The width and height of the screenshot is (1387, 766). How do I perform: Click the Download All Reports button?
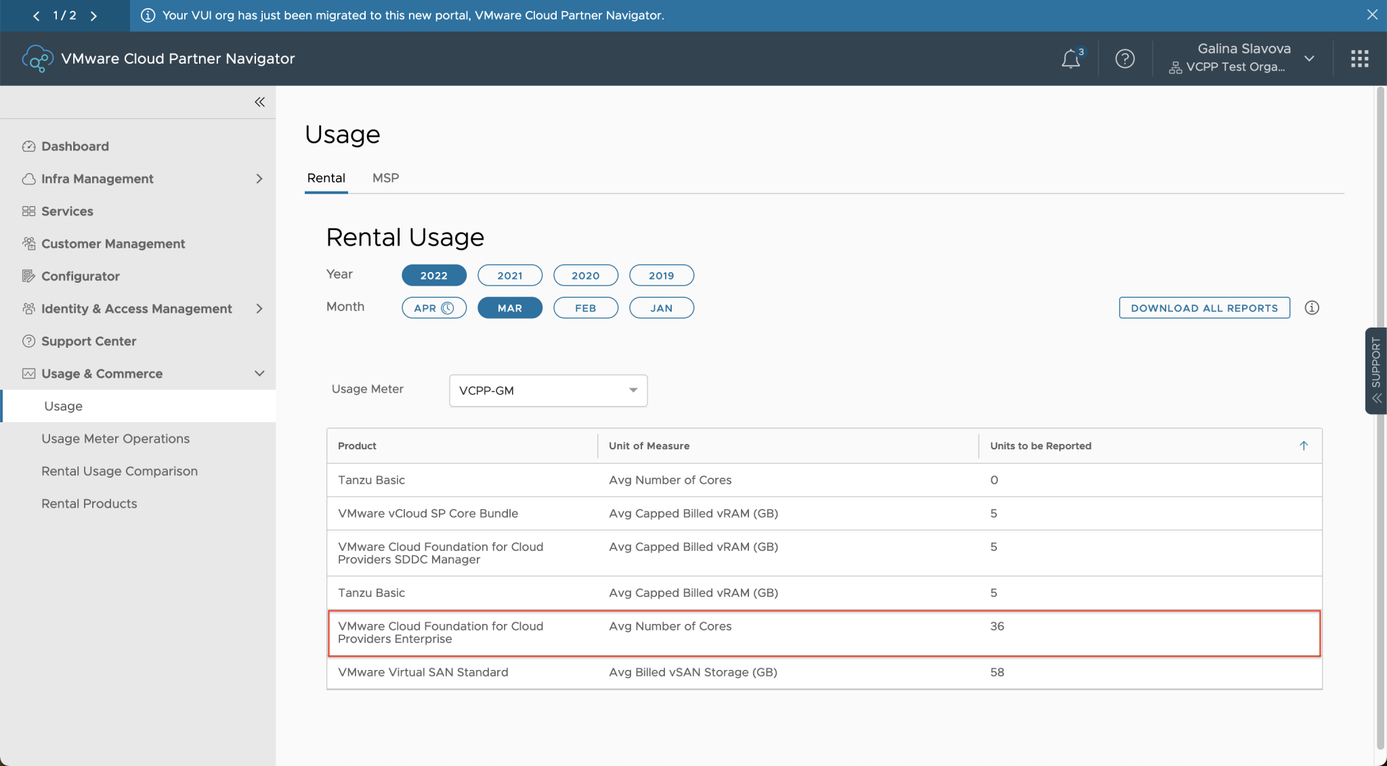click(x=1203, y=308)
